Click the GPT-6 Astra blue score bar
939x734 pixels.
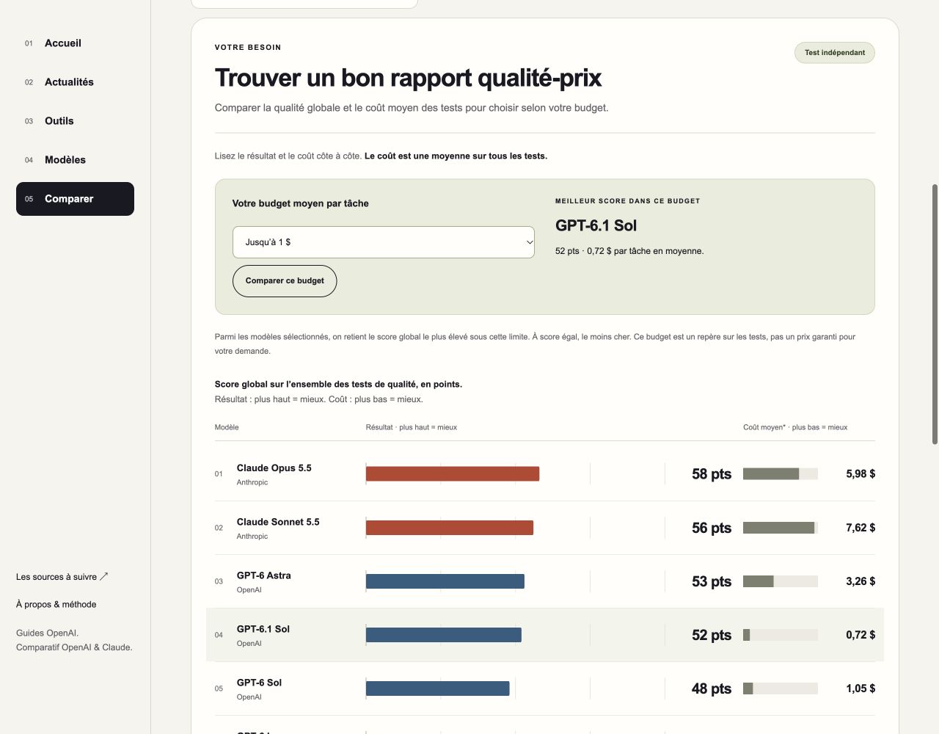[x=445, y=581]
